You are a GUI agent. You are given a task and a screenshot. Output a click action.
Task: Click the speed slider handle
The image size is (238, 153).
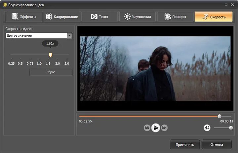(x=51, y=55)
